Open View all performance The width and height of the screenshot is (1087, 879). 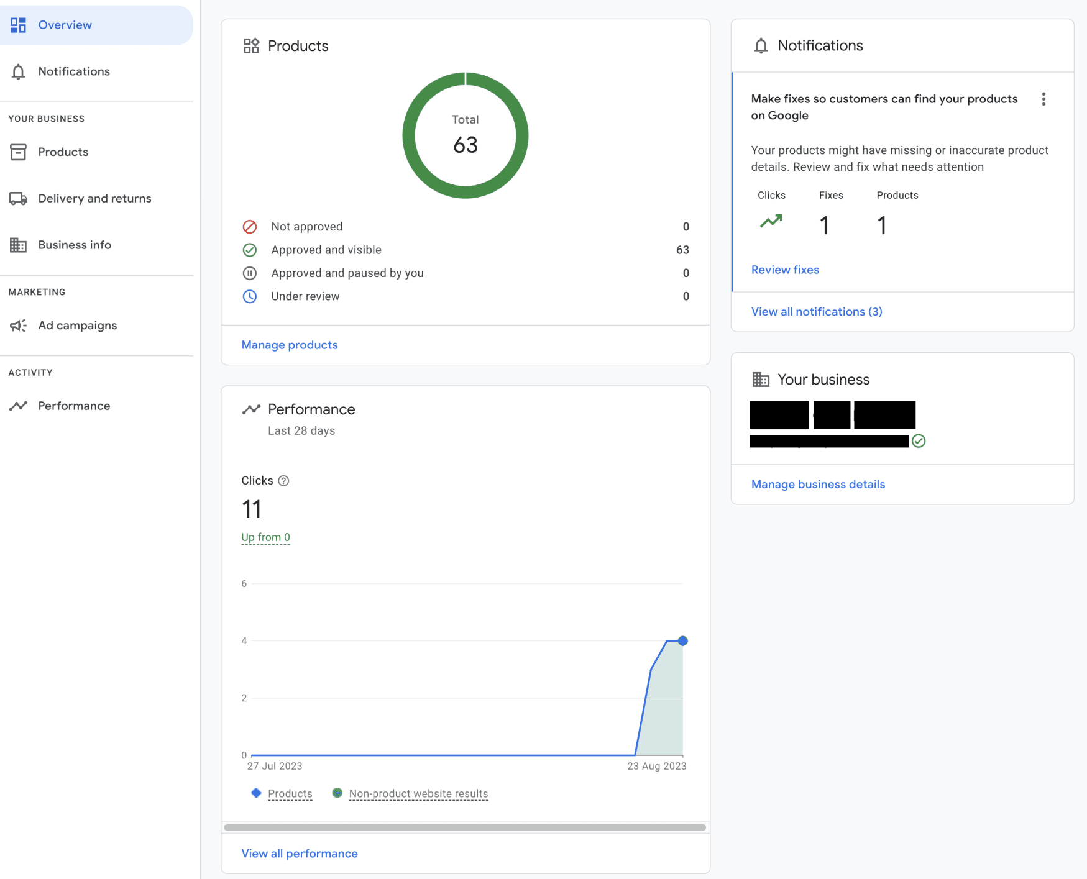coord(299,853)
